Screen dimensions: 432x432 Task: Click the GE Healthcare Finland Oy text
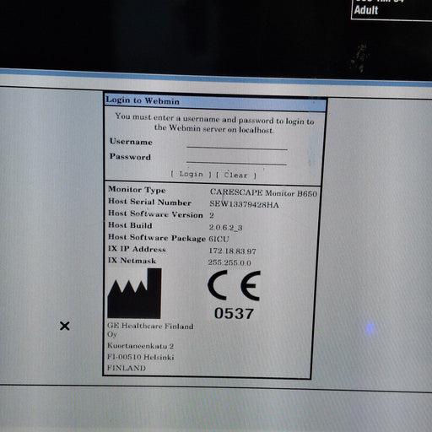(150, 330)
